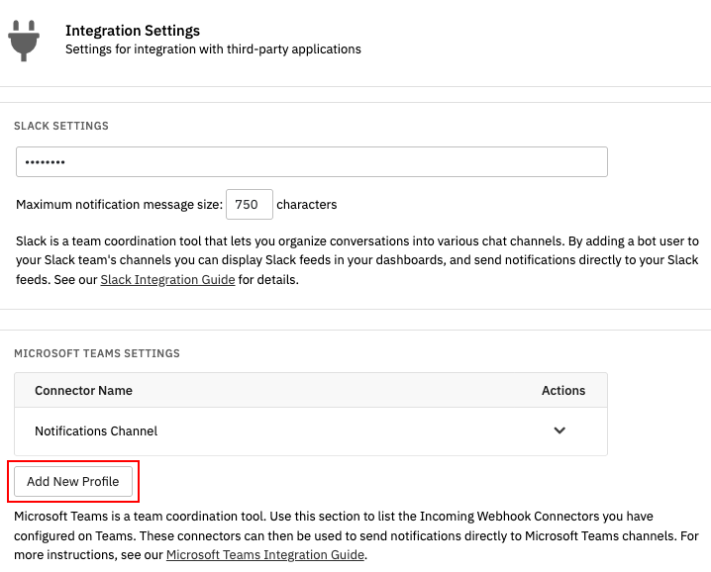Click the Integration Settings page title
The image size is (711, 572).
[x=133, y=31]
